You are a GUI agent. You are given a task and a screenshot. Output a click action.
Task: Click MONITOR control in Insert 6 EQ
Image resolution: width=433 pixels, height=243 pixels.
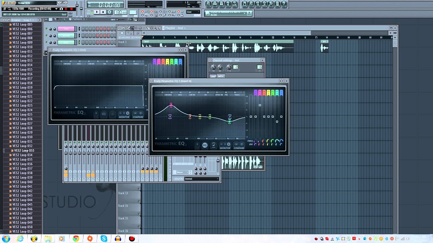tap(225, 146)
